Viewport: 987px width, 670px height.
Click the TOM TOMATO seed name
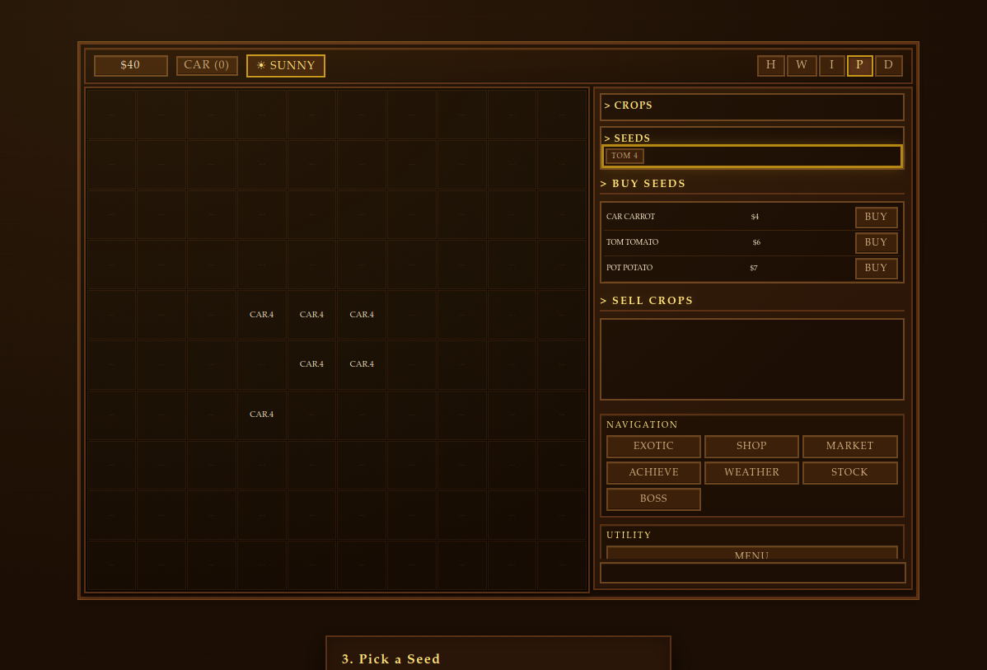point(632,242)
